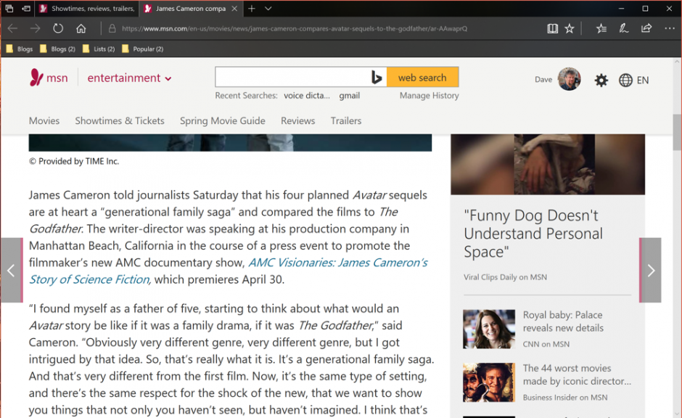Viewport: 682px width, 418px height.
Task: Open AMC Visionaries article link
Action: tap(337, 263)
